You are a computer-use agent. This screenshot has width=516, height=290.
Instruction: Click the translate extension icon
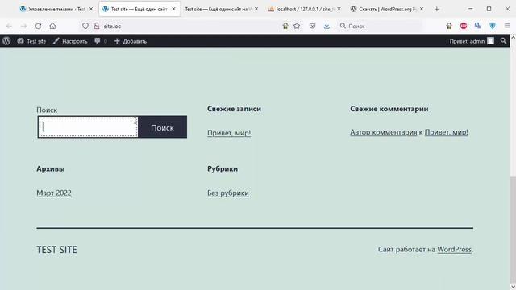pyautogui.click(x=478, y=26)
